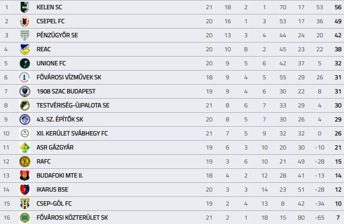Viewport: 344px width, 224px height.
Task: Select the XII. KERÜLET SVÁBHEGY FC name
Action: 72,133
